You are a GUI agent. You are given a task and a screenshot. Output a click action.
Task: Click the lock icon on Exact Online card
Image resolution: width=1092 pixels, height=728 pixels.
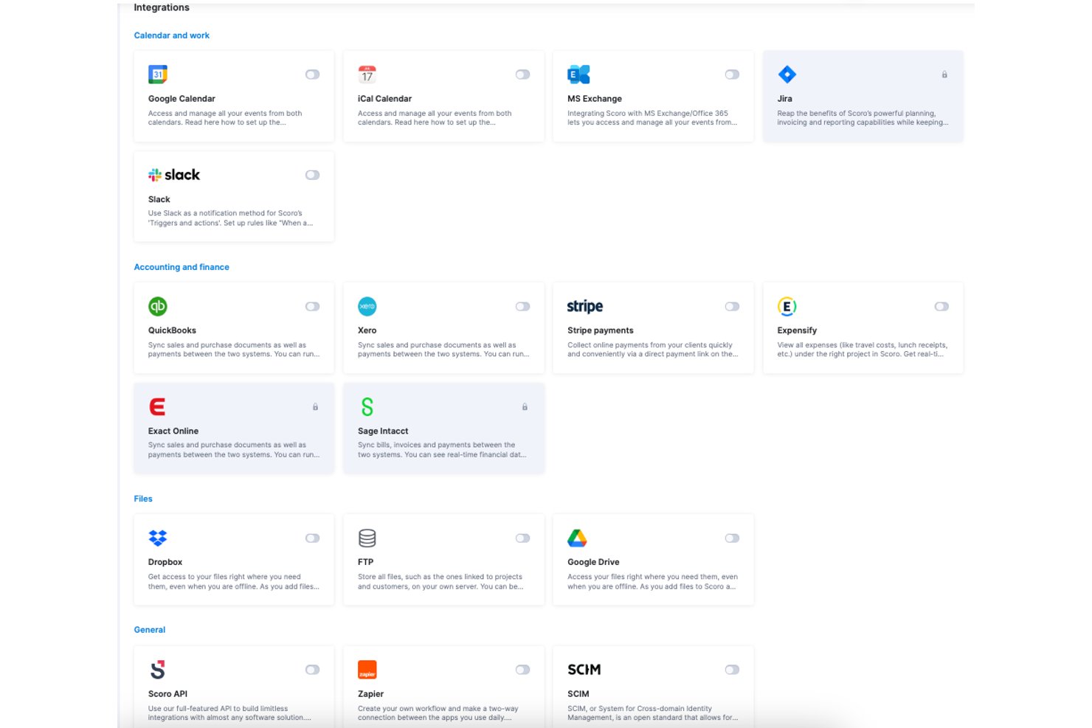pos(315,406)
